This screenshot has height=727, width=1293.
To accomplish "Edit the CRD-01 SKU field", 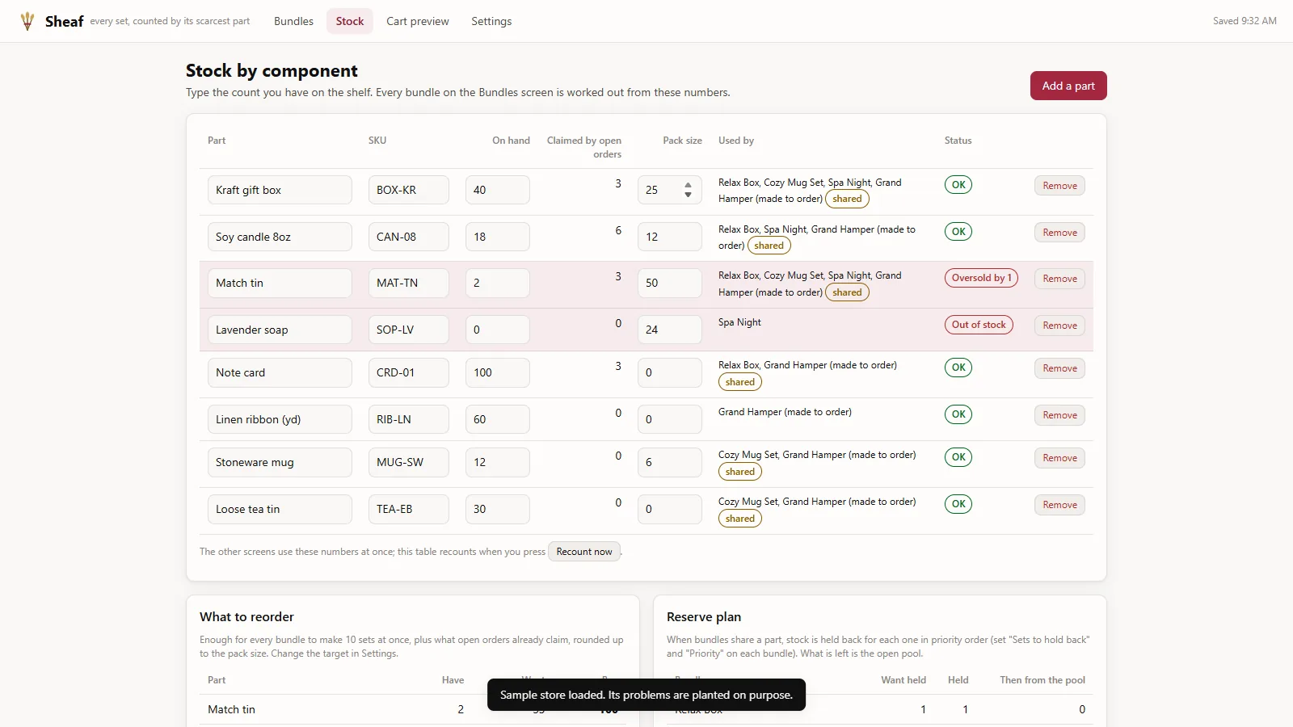I will pos(409,372).
